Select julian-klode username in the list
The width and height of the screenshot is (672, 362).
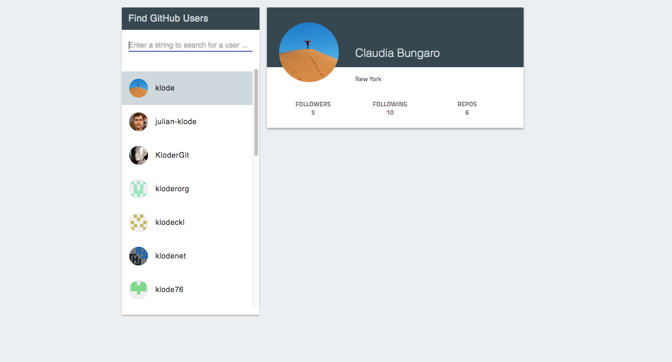point(176,122)
